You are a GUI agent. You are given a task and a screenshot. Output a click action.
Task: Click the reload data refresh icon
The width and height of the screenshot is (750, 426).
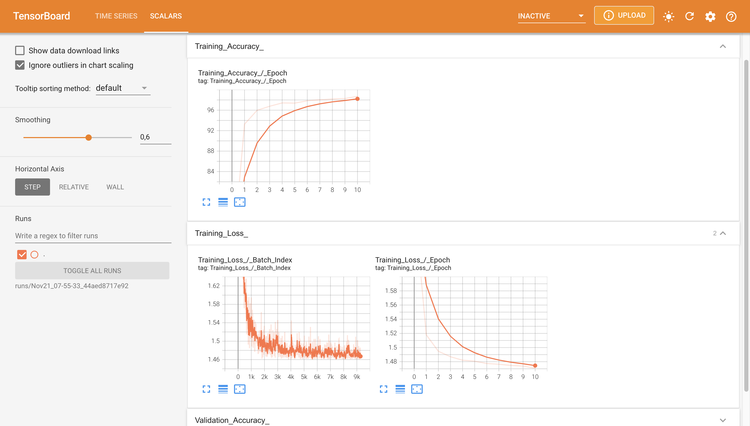(689, 16)
